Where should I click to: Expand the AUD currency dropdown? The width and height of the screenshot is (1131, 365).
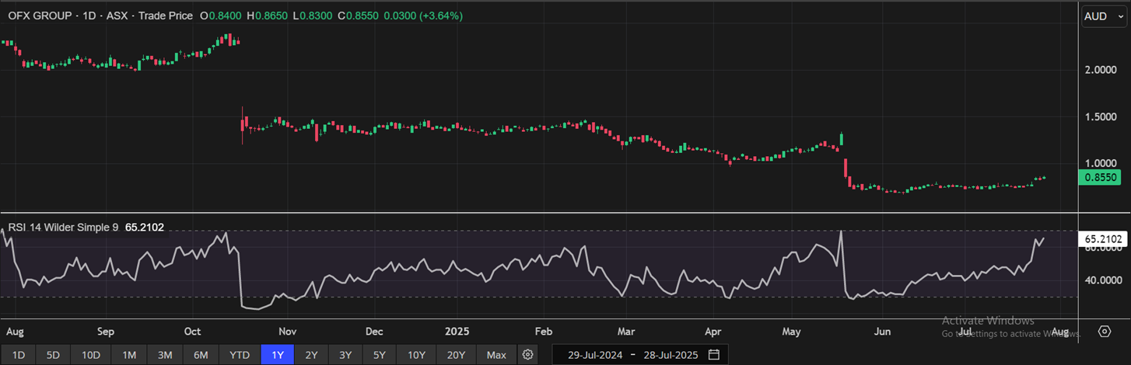coord(1102,16)
